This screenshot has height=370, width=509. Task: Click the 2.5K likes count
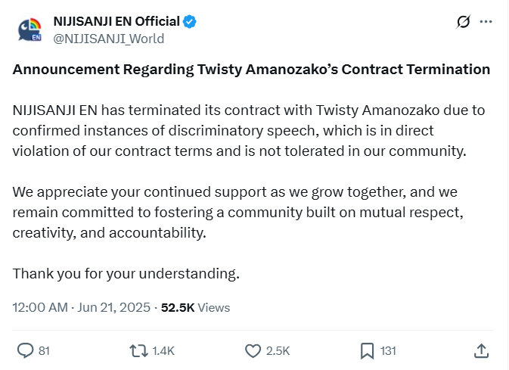278,351
